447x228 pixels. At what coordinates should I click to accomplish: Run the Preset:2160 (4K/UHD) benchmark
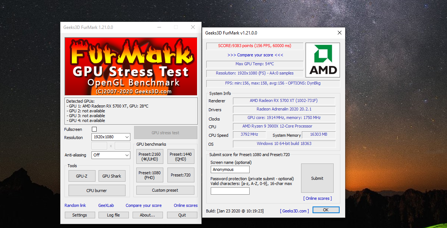(x=150, y=156)
